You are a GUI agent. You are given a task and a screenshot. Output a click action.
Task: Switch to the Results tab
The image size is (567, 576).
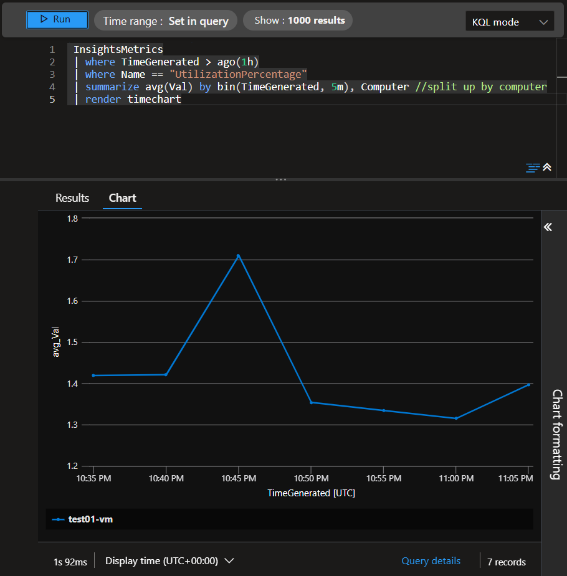pyautogui.click(x=72, y=198)
